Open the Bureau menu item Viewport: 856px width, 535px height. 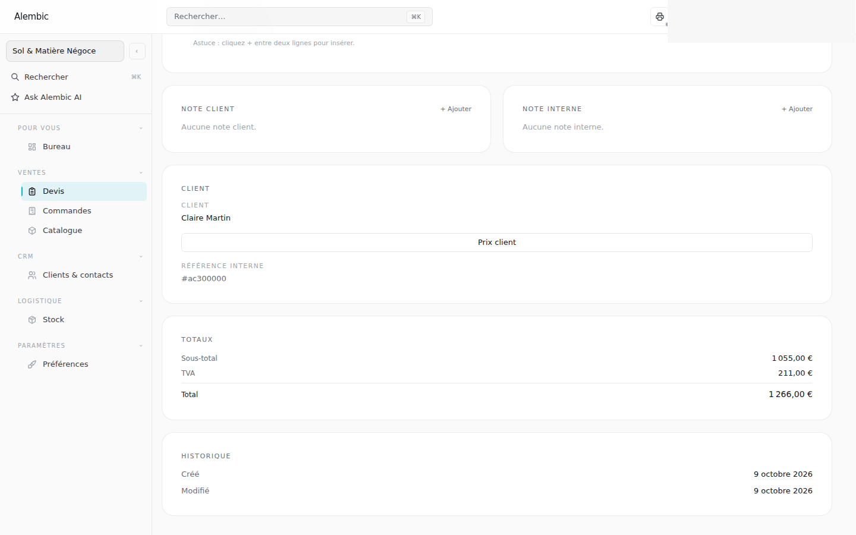84,147
